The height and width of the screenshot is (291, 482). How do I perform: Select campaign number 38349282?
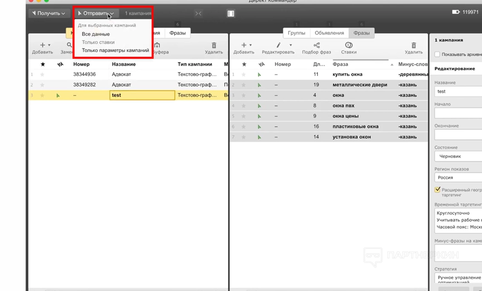[x=84, y=85]
